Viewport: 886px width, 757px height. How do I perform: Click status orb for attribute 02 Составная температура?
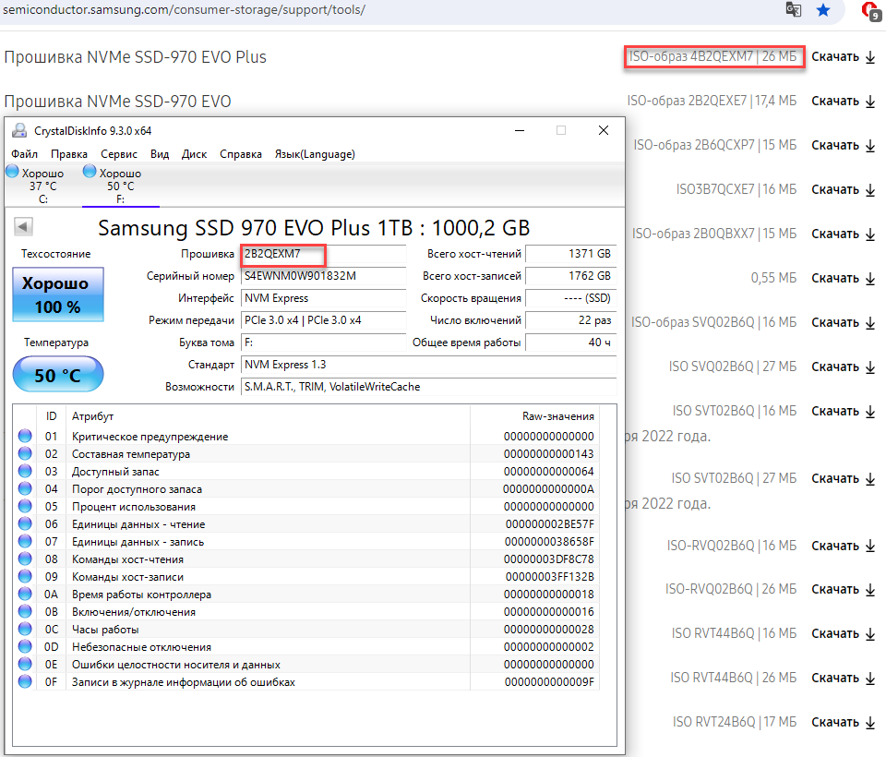tap(25, 453)
